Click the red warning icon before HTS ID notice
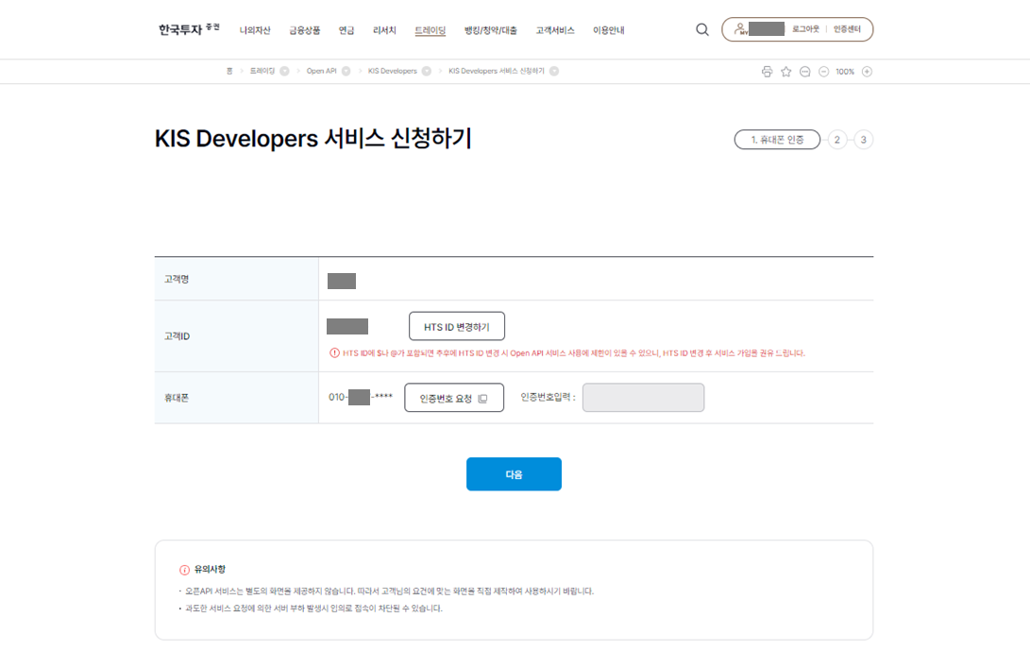Viewport: 1030px width, 669px height. tap(334, 352)
